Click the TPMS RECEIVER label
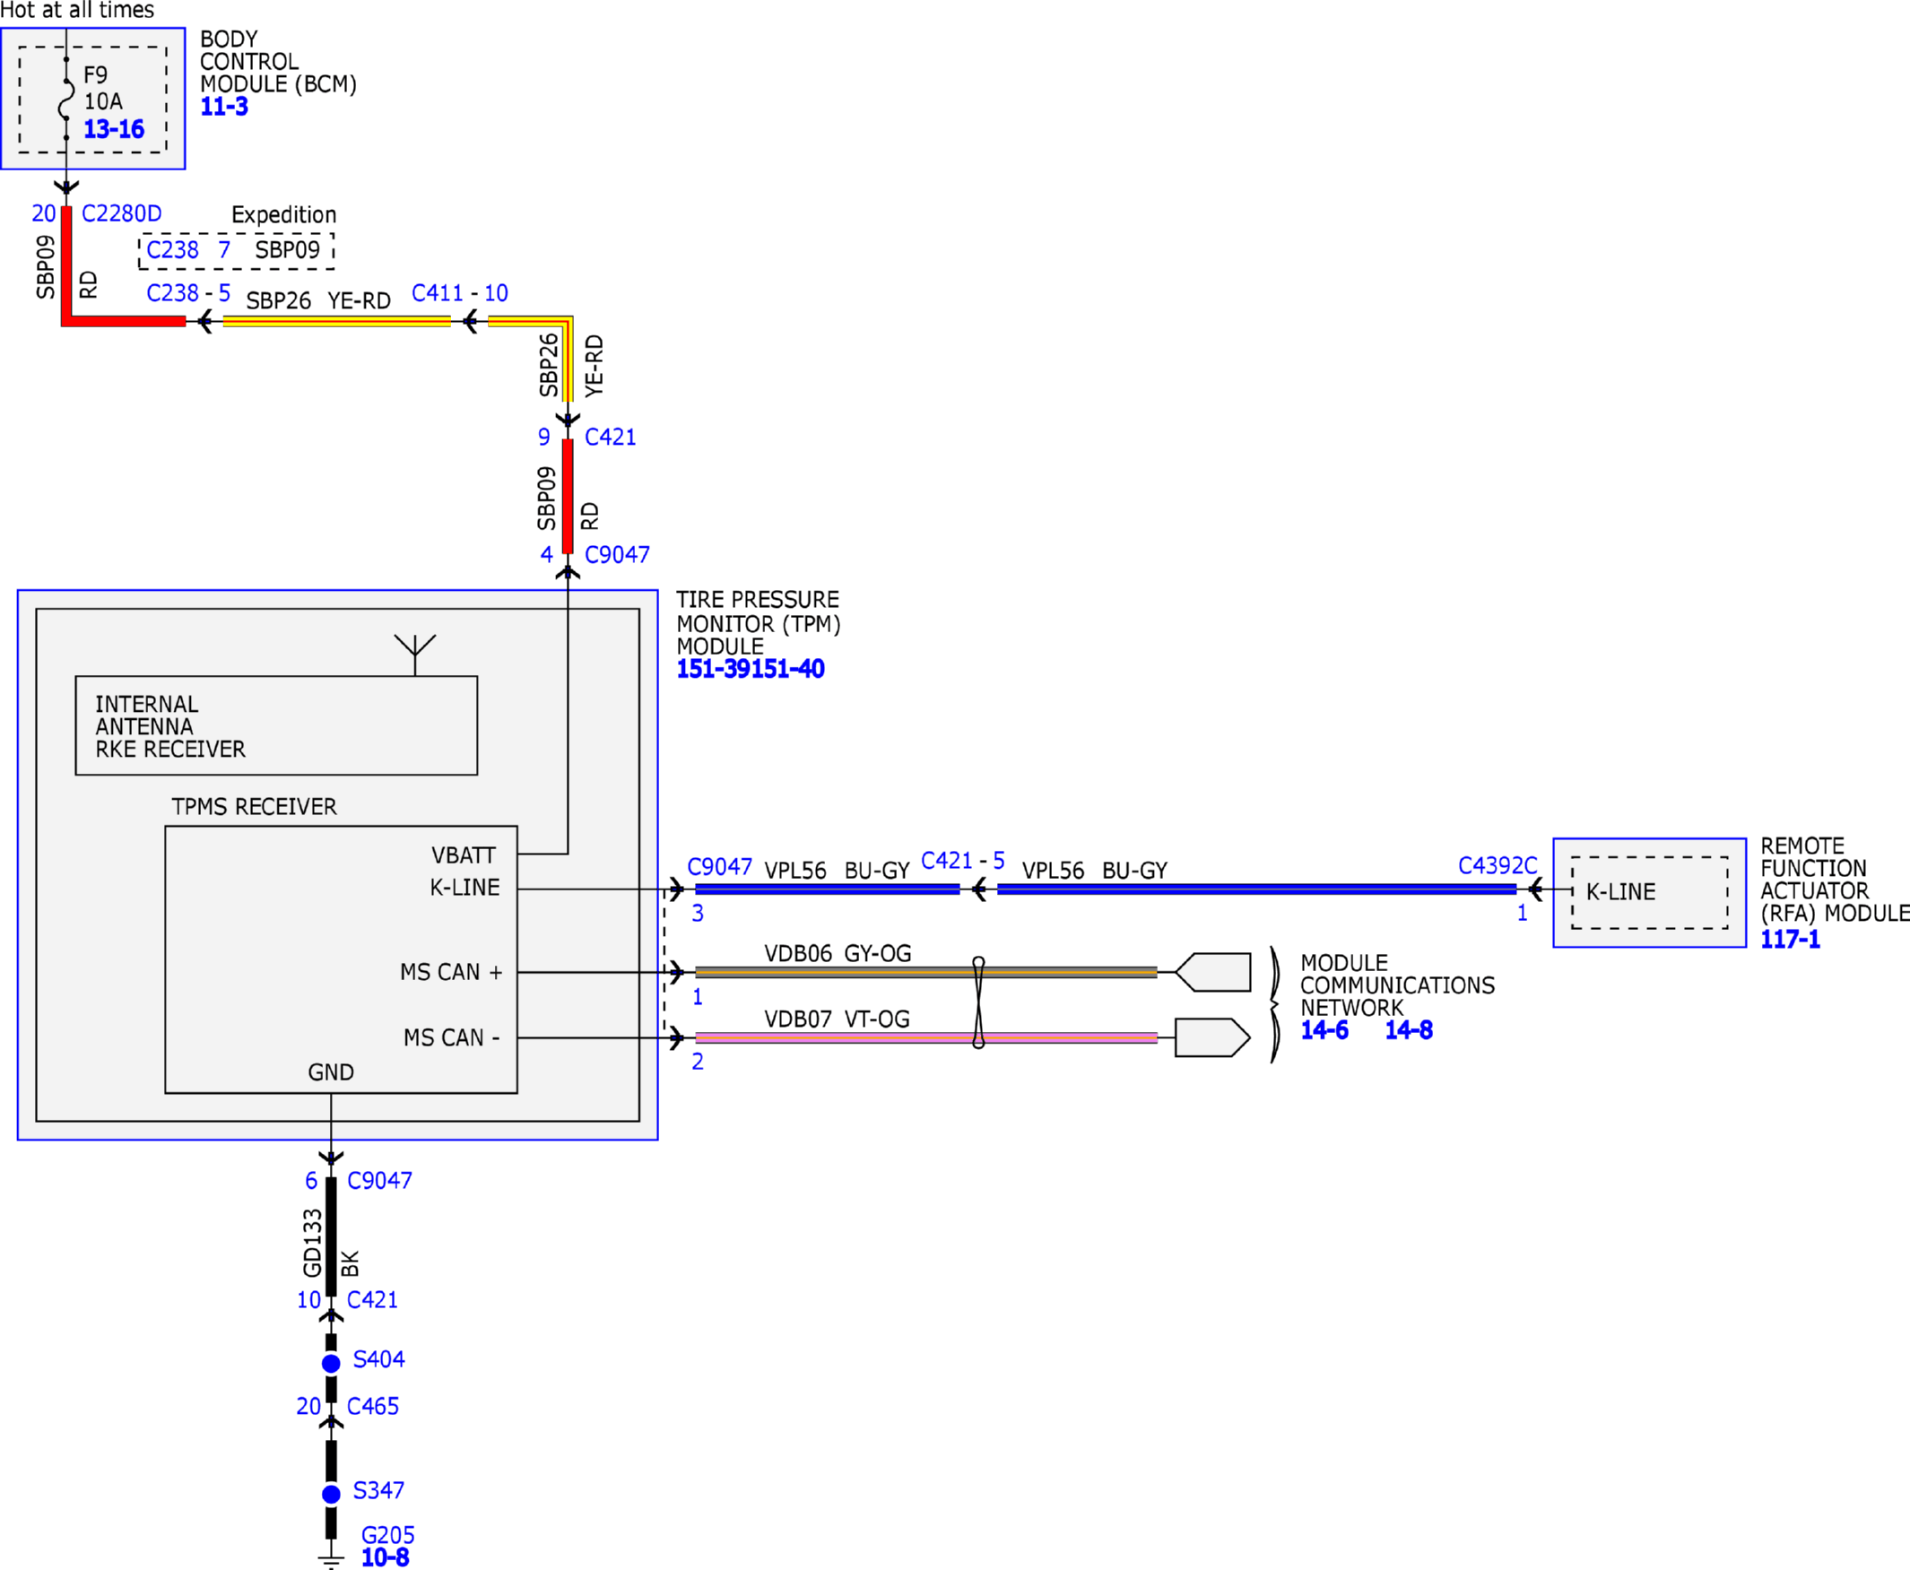1910x1570 pixels. point(254,807)
